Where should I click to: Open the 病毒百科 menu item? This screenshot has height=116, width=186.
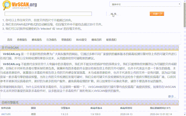96,40
